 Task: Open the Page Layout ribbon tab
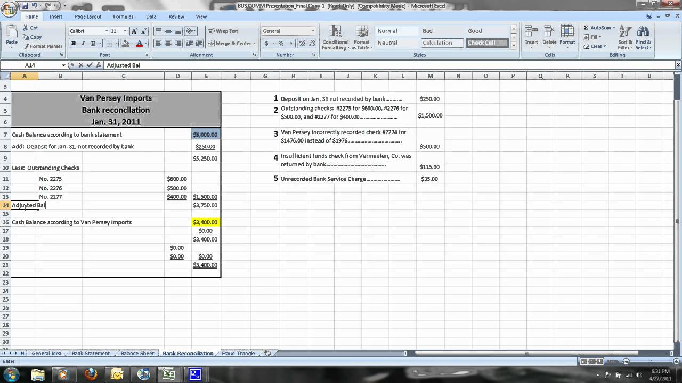[88, 16]
